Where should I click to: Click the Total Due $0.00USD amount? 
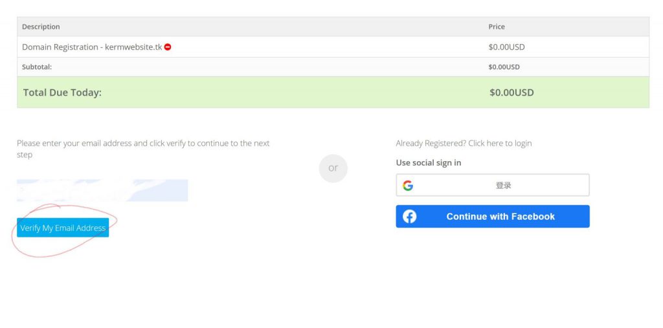(x=511, y=93)
